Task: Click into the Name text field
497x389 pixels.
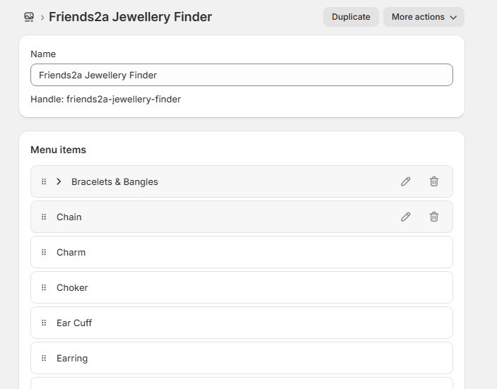Action: [x=241, y=75]
